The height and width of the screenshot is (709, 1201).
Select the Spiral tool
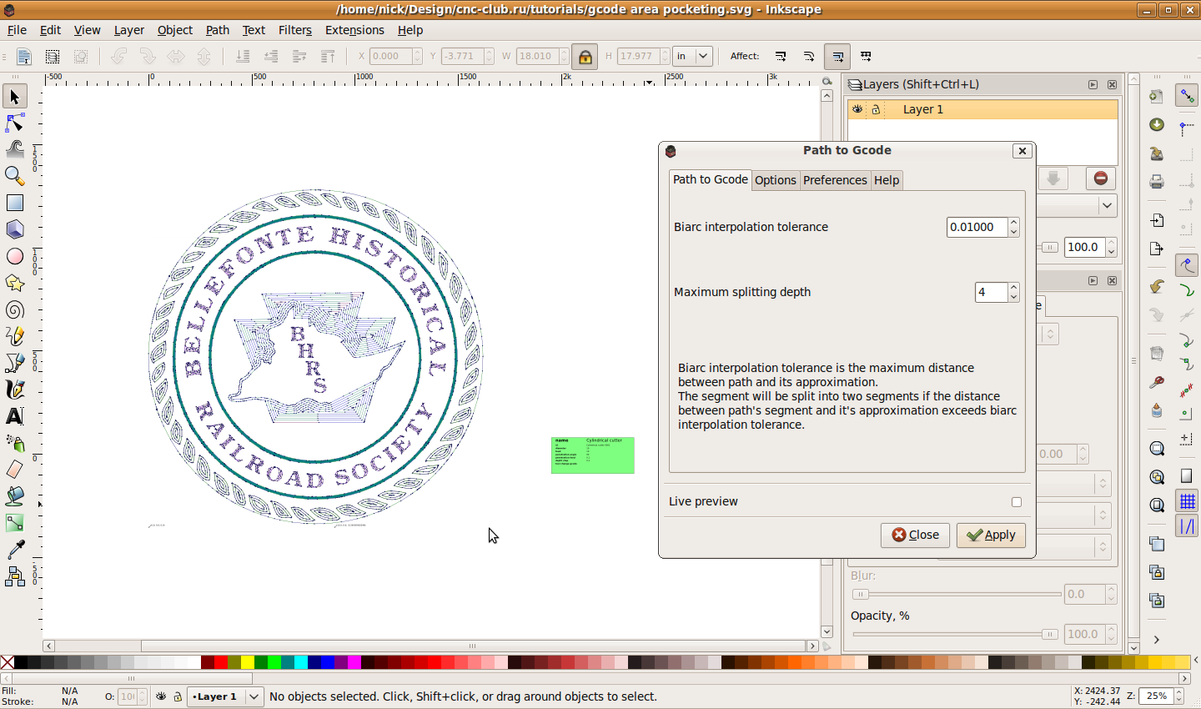point(14,309)
